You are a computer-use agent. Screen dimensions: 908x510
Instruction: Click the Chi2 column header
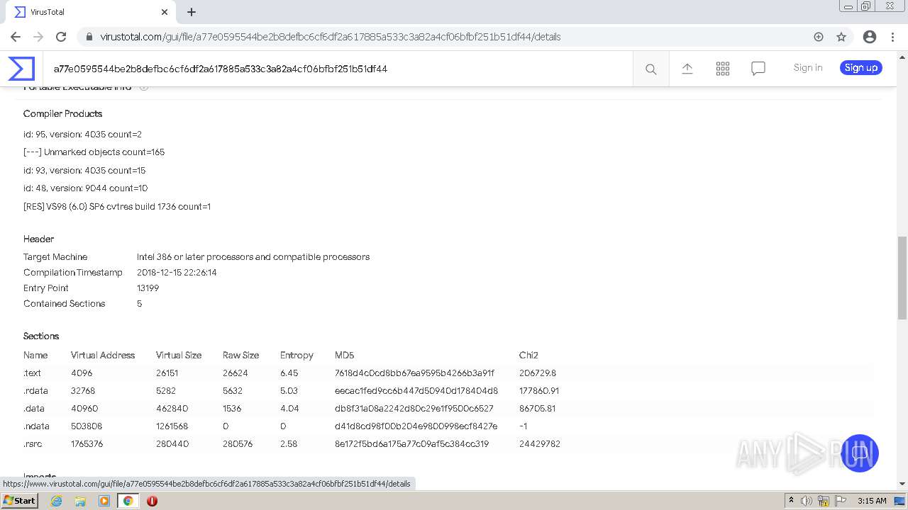click(x=528, y=356)
